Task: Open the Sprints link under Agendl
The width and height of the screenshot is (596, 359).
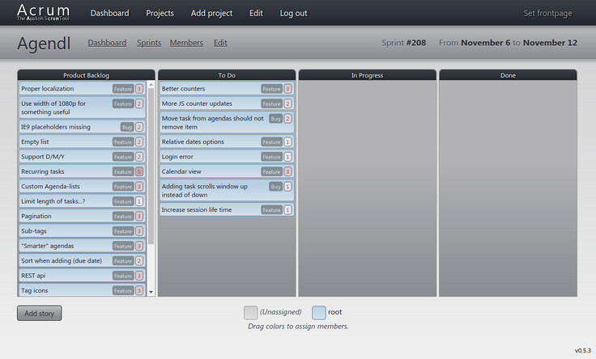Action: [x=149, y=43]
